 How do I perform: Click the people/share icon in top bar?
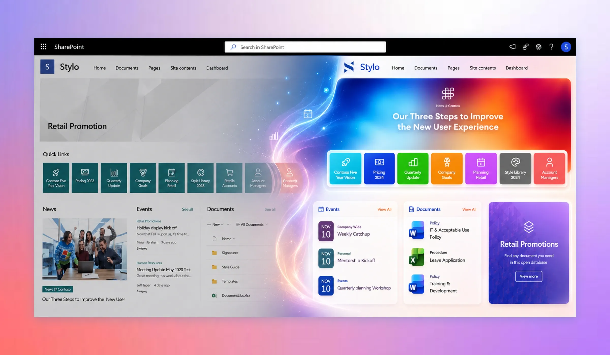tap(525, 47)
